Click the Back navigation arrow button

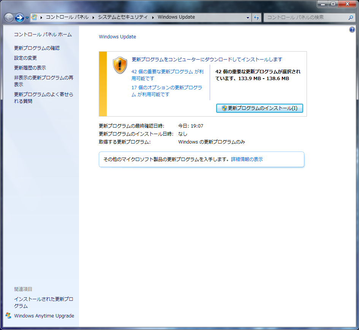(x=9, y=17)
